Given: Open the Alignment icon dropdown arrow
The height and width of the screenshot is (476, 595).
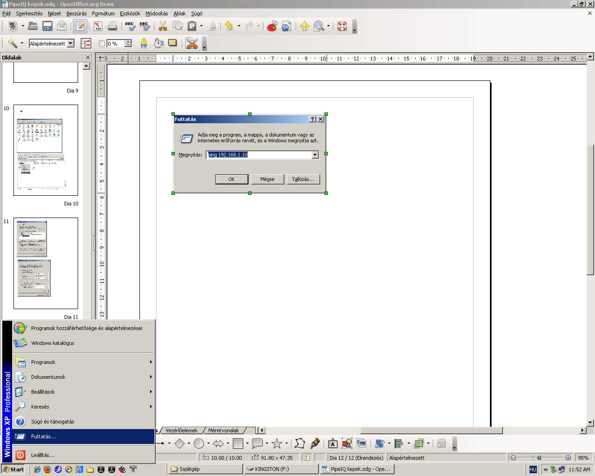Looking at the screenshot, I should point(409,443).
